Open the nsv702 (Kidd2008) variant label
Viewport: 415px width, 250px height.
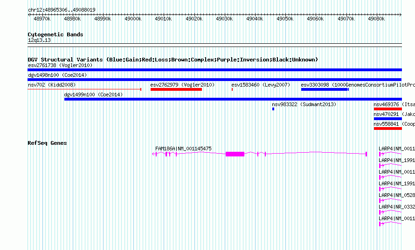point(52,85)
